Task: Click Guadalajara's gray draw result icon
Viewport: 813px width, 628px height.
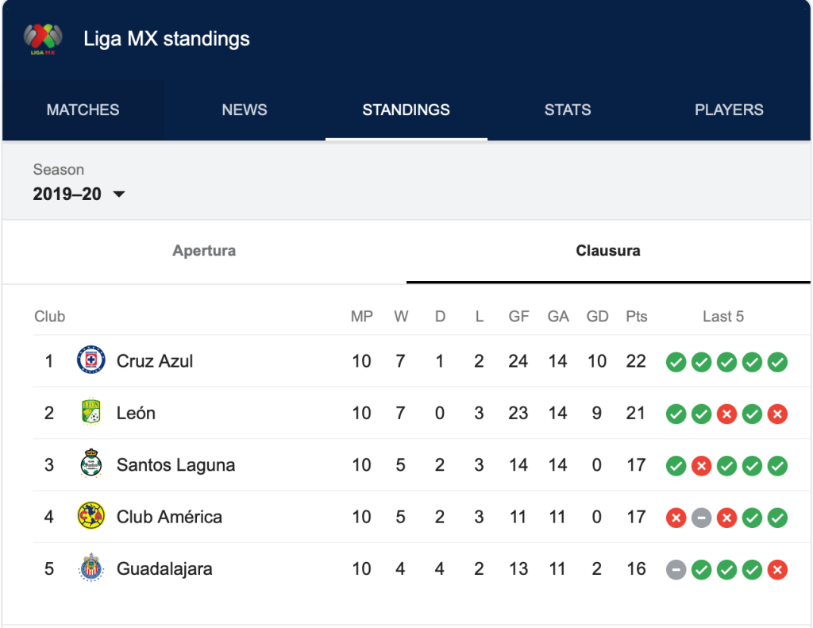Action: point(676,569)
